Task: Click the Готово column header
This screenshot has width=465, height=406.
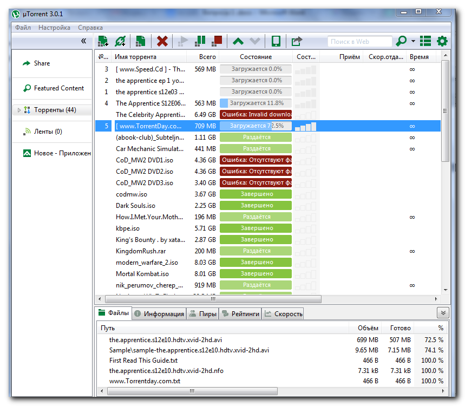Action: pyautogui.click(x=398, y=328)
